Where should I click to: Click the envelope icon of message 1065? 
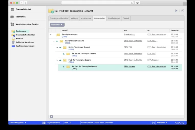tap(68, 67)
